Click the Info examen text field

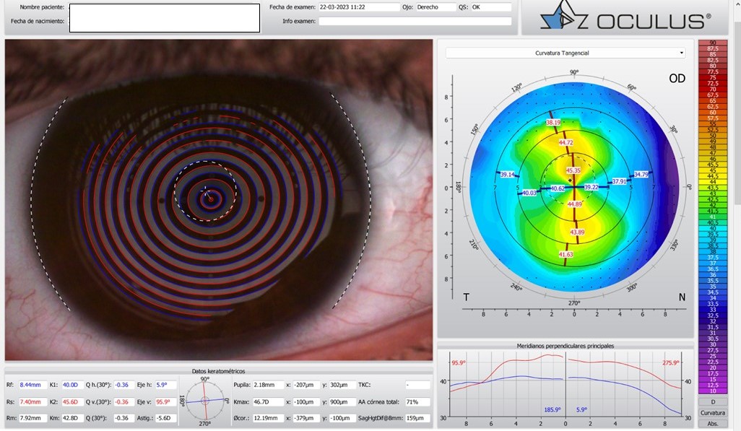pos(415,21)
